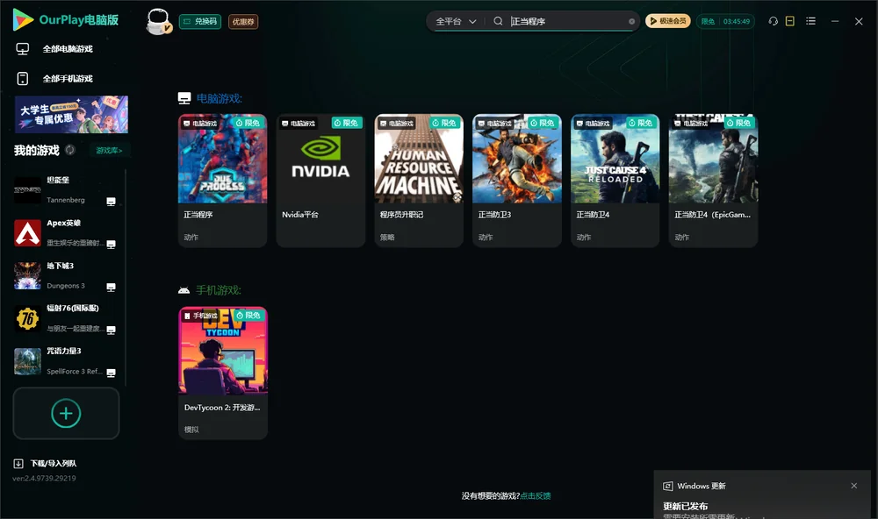
Task: Click the 兑换码 redeem code button
Action: tap(200, 21)
